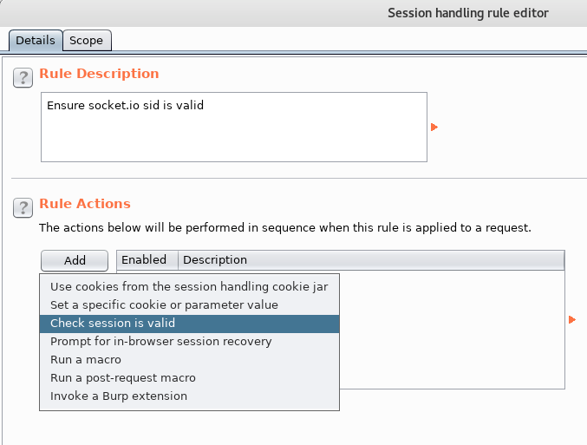Click the Rule Actions heading

(x=85, y=204)
